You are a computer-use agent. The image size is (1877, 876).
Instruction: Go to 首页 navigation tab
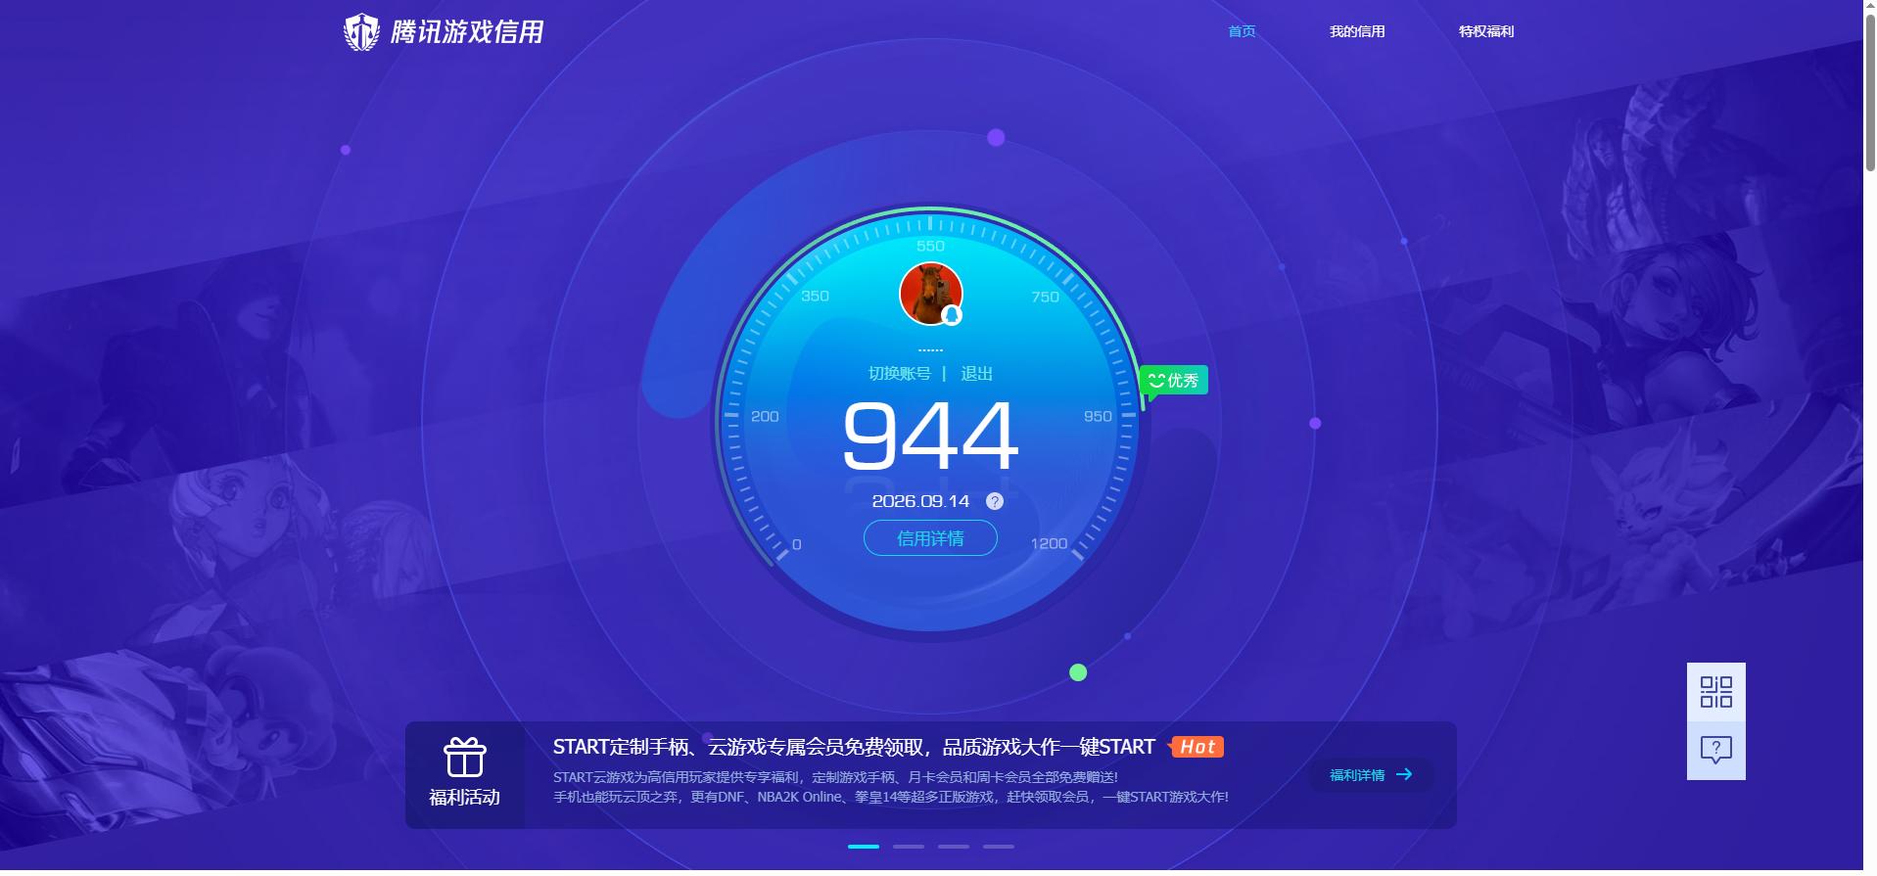click(1242, 31)
